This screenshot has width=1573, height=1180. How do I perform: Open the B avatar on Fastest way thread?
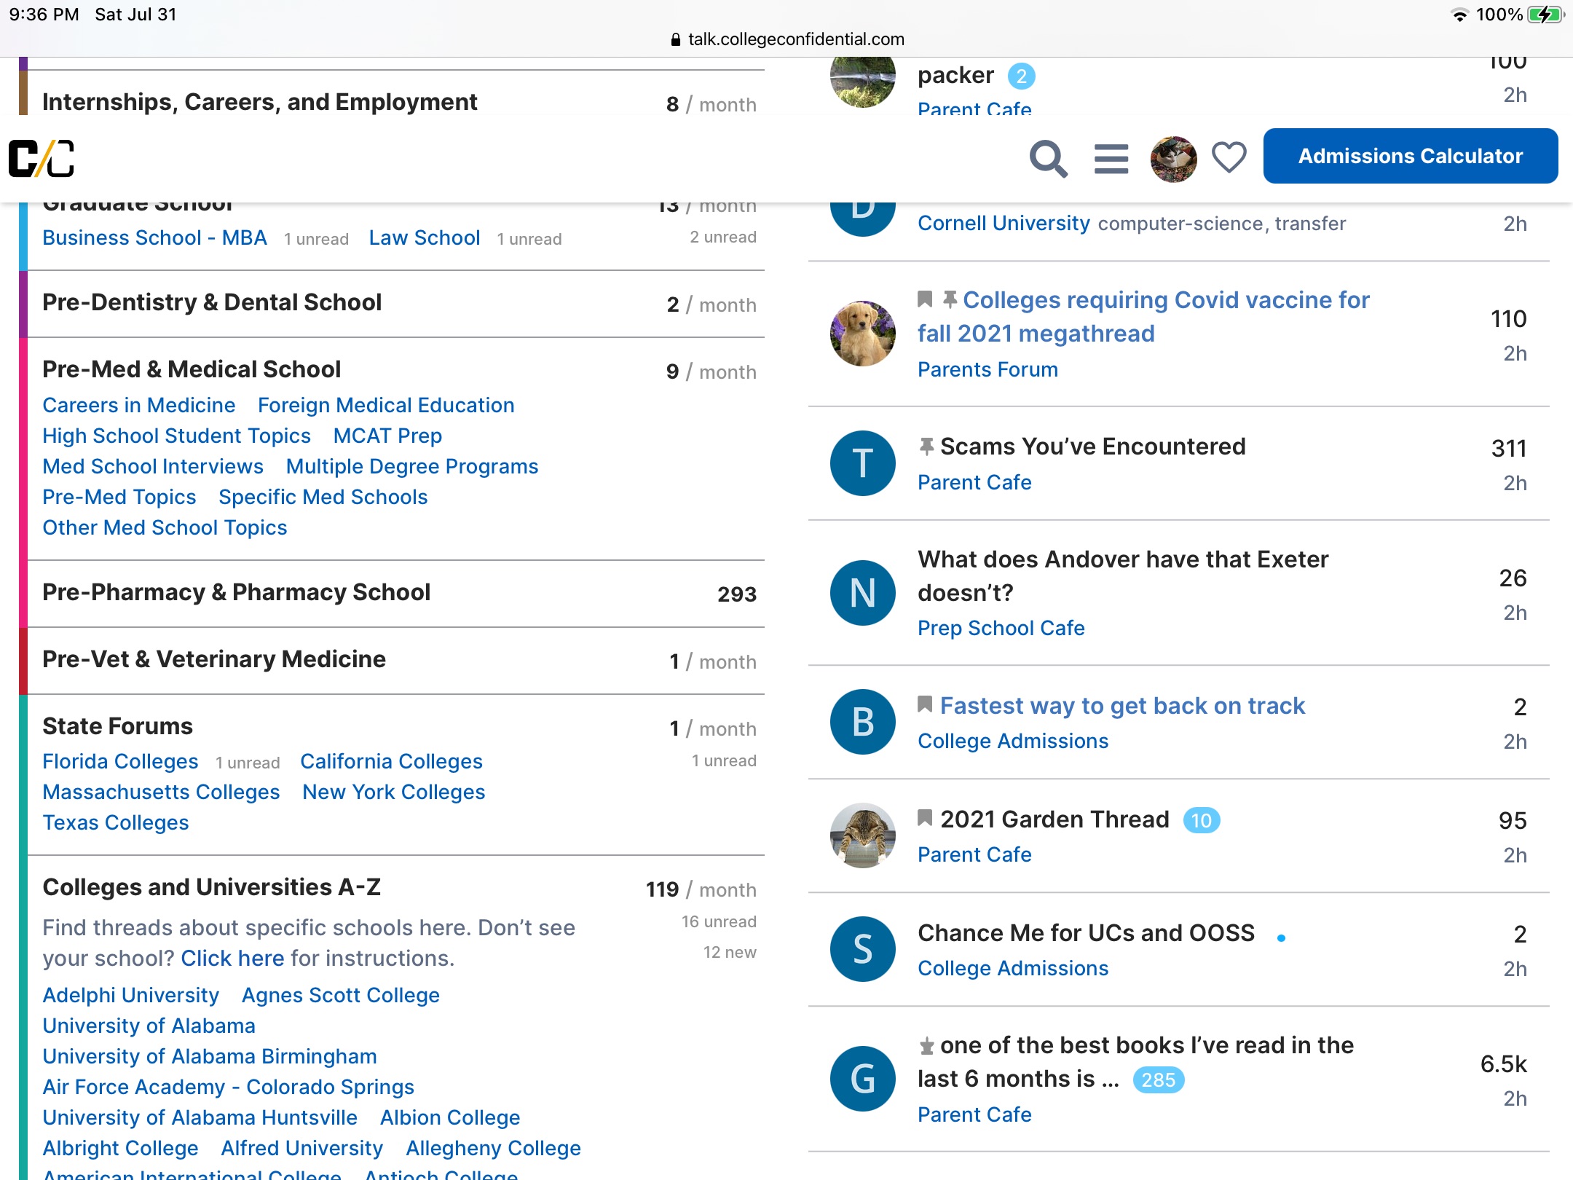tap(862, 722)
